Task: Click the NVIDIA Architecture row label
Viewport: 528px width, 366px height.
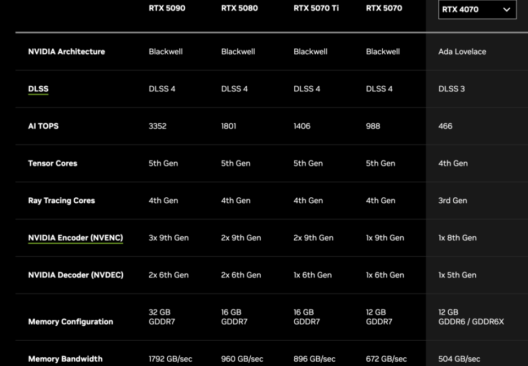Action: (x=67, y=52)
